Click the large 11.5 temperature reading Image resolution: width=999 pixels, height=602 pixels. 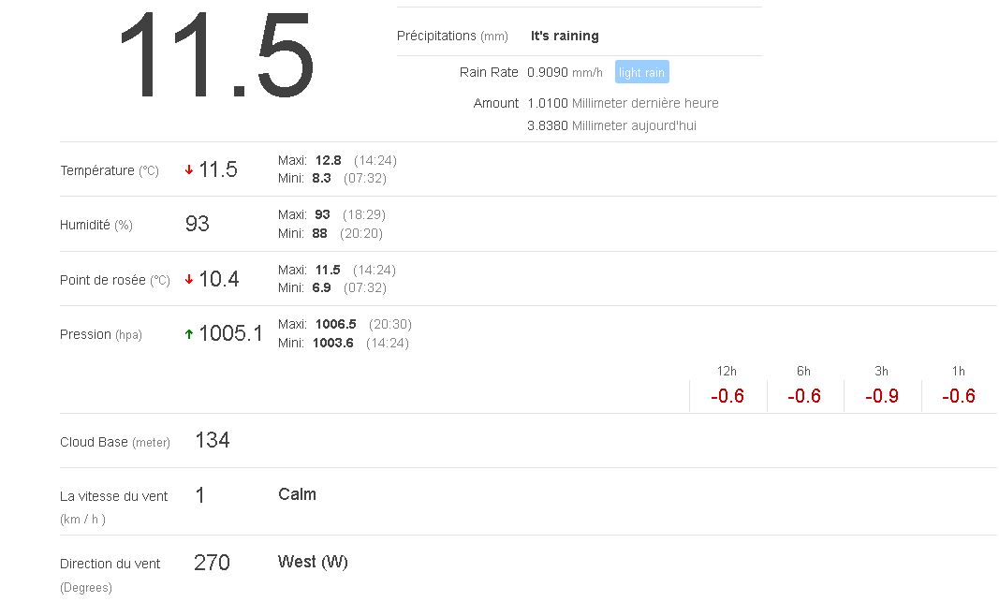[x=216, y=54]
